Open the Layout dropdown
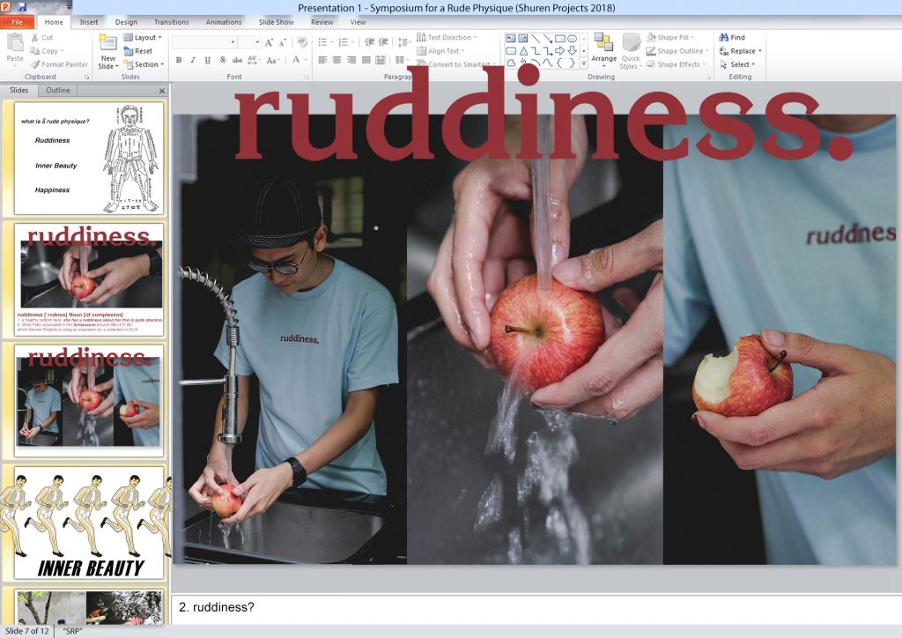Viewport: 902px width, 638px height. click(x=141, y=38)
